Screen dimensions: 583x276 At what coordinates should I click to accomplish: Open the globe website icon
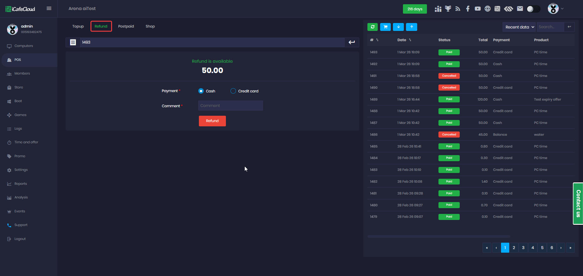coord(487,9)
